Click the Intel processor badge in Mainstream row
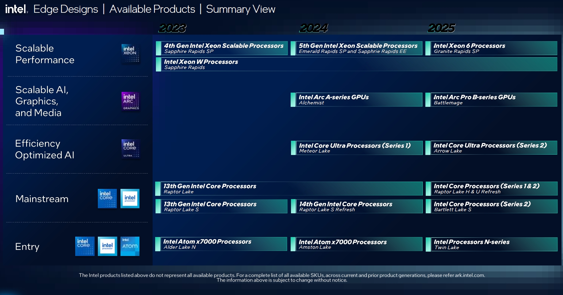 point(130,198)
